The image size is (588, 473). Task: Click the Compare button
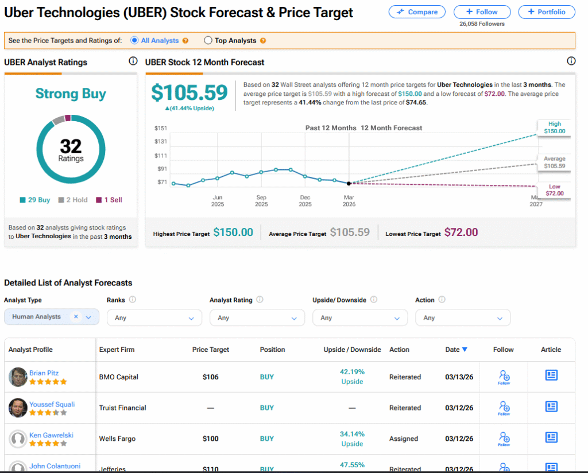click(417, 12)
